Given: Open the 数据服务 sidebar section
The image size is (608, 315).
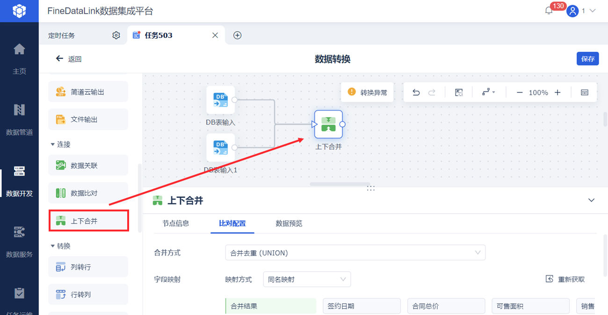Looking at the screenshot, I should pos(19,241).
